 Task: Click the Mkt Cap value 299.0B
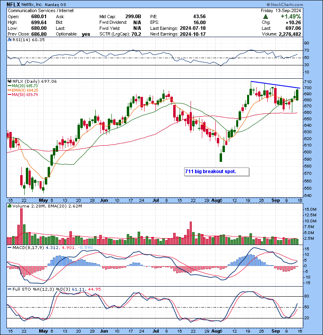pyautogui.click(x=133, y=17)
